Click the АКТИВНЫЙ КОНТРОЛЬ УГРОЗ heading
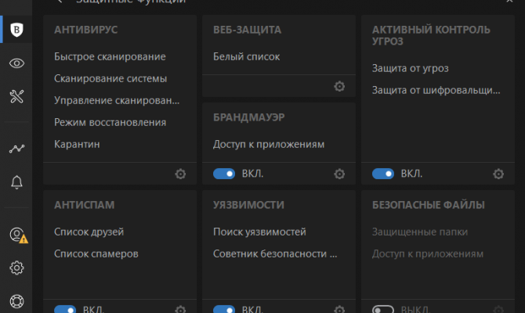525x313 pixels. [x=431, y=35]
